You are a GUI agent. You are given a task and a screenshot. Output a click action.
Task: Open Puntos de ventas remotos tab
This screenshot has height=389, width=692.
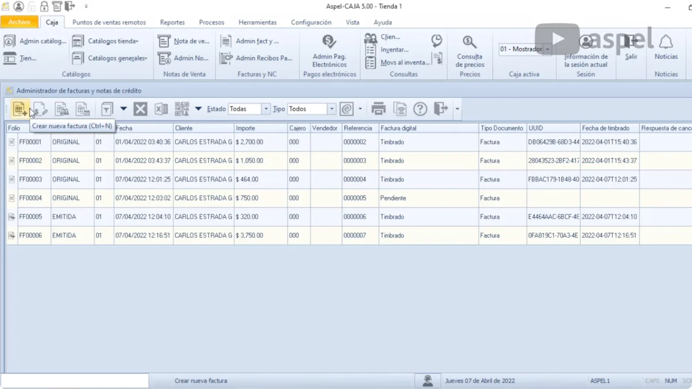109,22
